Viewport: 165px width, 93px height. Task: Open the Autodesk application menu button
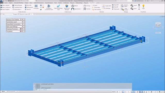pyautogui.click(x=2, y=2)
